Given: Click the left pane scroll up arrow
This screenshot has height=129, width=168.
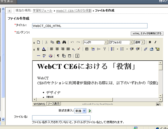Looking at the screenshot, I should click(x=3, y=9).
